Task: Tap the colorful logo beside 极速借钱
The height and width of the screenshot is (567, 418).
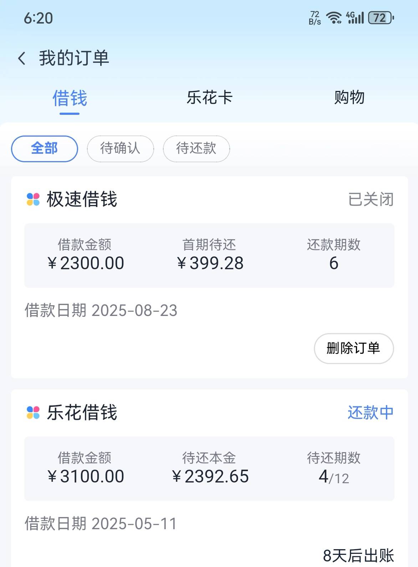Action: tap(33, 199)
